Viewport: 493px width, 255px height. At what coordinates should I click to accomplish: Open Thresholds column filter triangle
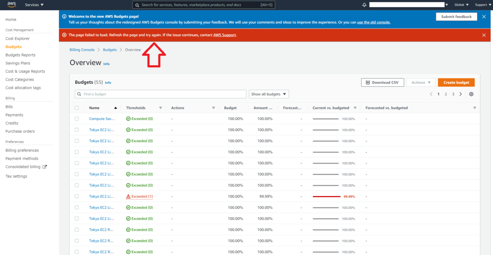[x=161, y=108]
